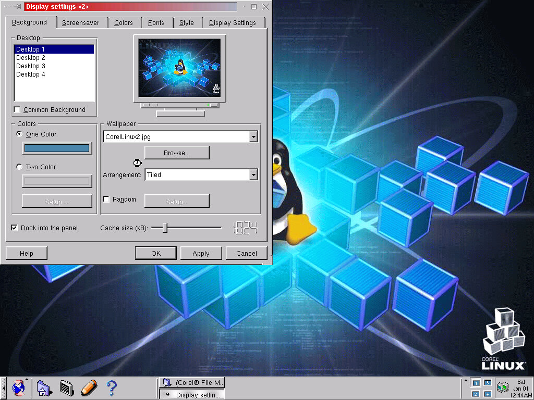Switch to virtual desktop 3 in the pager

(x=488, y=383)
